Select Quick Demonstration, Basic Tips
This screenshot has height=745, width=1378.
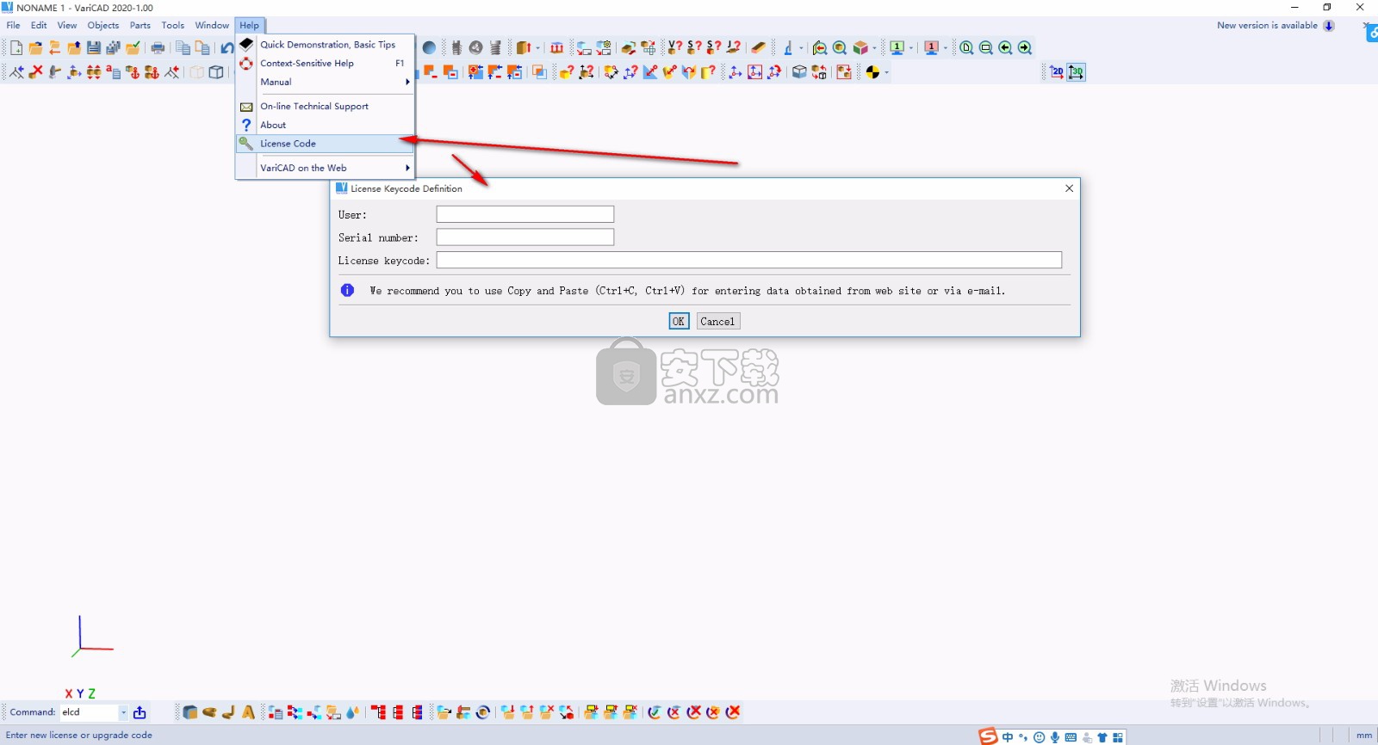pos(325,45)
